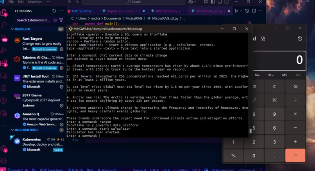Open the File menu
Viewport: 315px width, 171px height.
(x=11, y=2)
